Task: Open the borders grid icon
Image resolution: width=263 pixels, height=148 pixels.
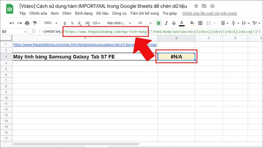Action: point(200,23)
